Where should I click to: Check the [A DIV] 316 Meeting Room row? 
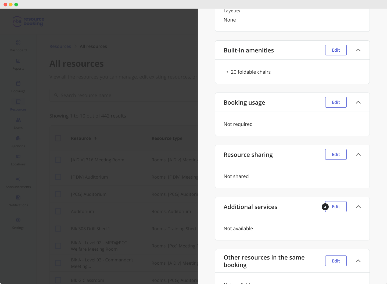click(58, 159)
